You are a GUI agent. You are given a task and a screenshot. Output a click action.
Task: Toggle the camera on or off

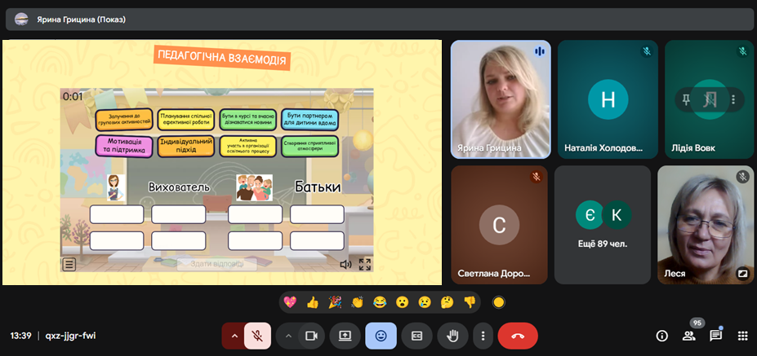click(x=310, y=336)
